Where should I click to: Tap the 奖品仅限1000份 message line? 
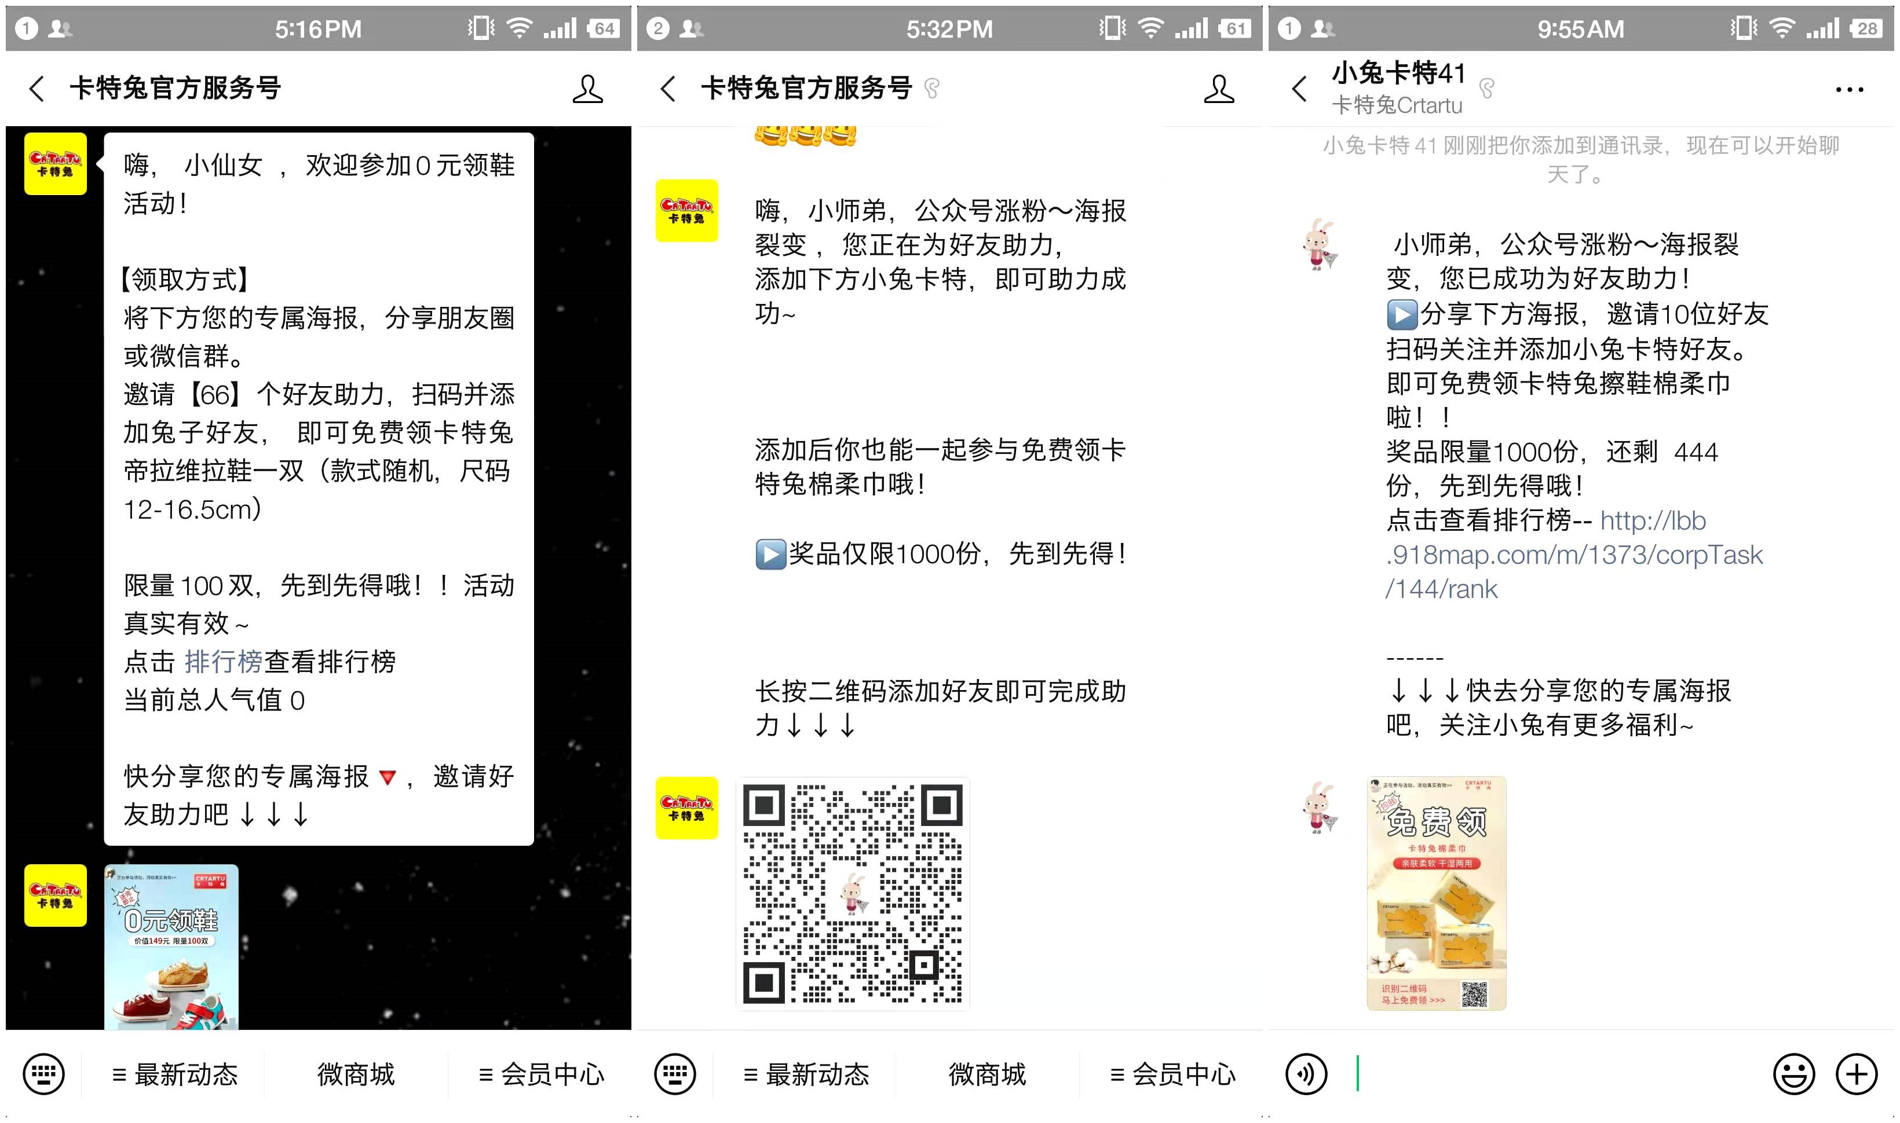[941, 554]
